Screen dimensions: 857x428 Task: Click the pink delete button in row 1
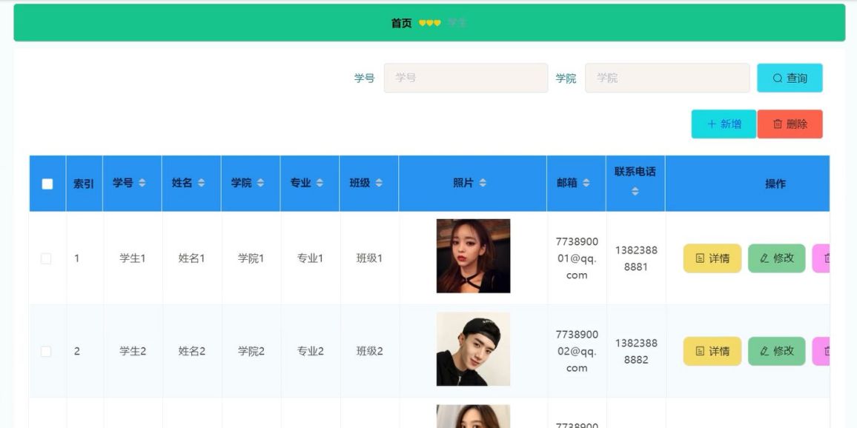(821, 258)
